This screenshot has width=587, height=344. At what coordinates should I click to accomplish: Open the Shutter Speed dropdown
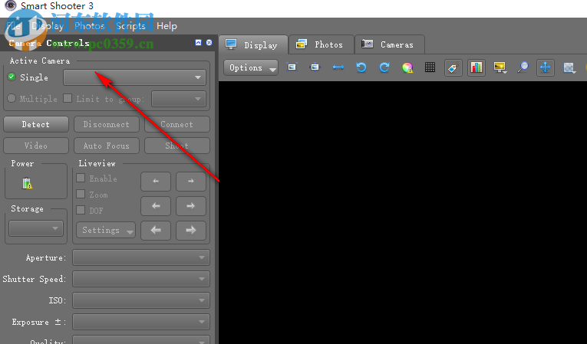point(141,279)
